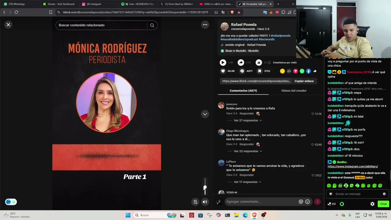The image size is (391, 220).
Task: Click the search magnifier in related content bar
Action: (x=152, y=25)
